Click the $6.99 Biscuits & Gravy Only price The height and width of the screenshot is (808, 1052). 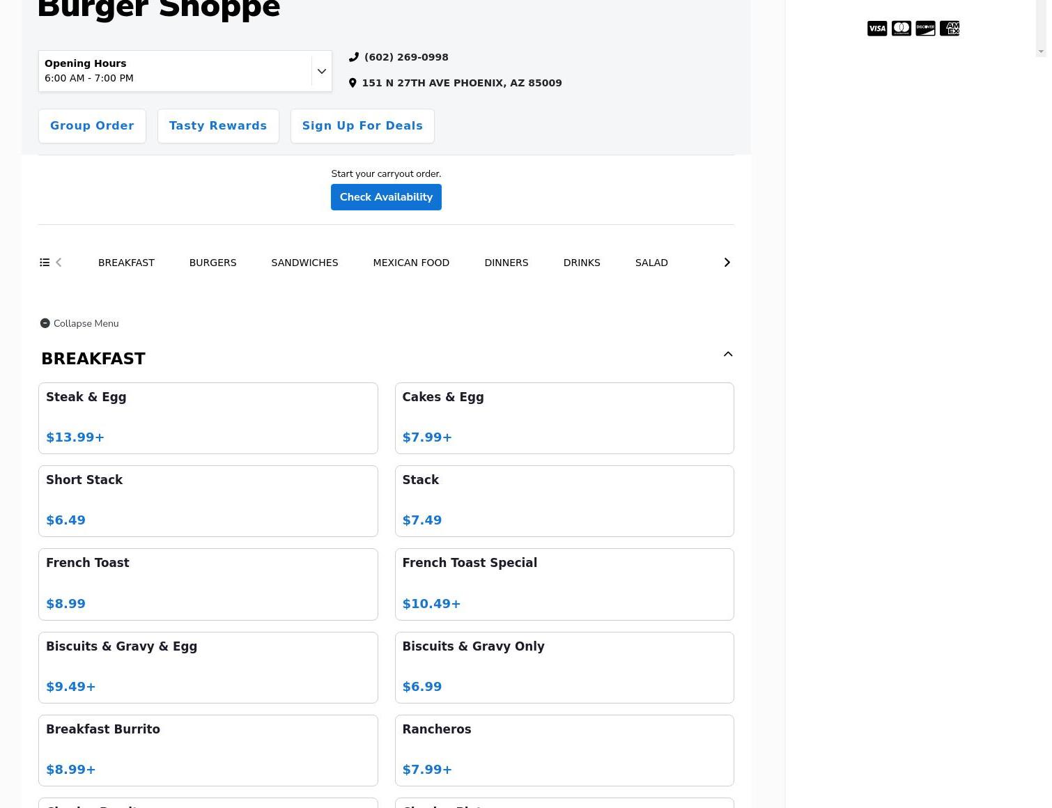coord(422,687)
